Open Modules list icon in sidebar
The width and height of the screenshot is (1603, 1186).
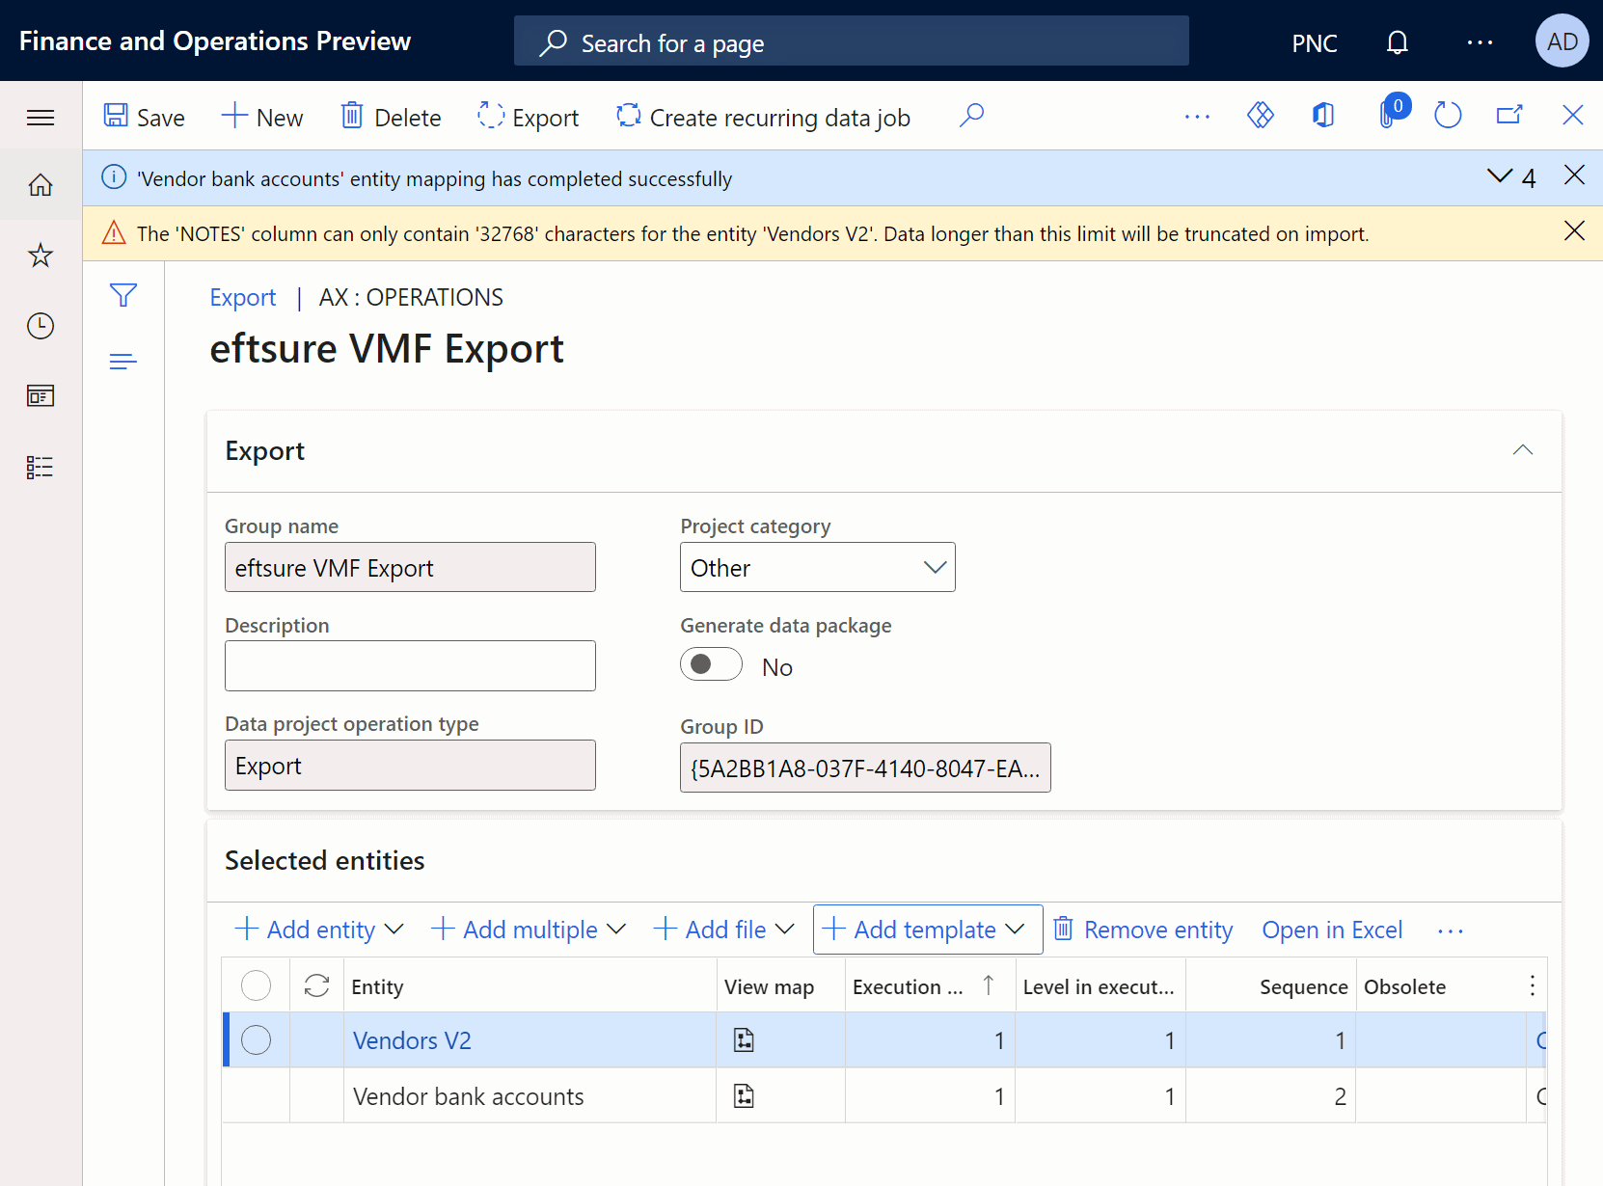click(x=41, y=468)
